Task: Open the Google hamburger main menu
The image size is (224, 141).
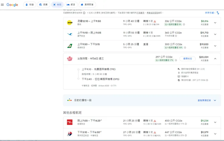Action: click(2, 5)
